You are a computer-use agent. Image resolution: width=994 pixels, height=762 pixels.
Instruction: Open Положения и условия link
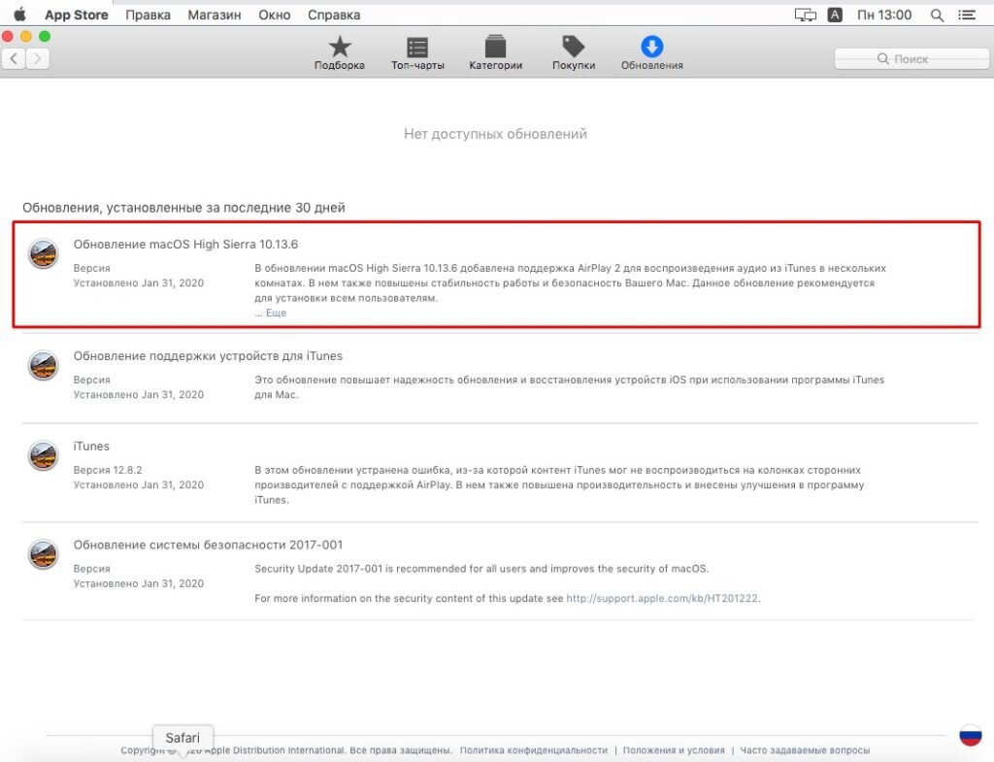[674, 750]
